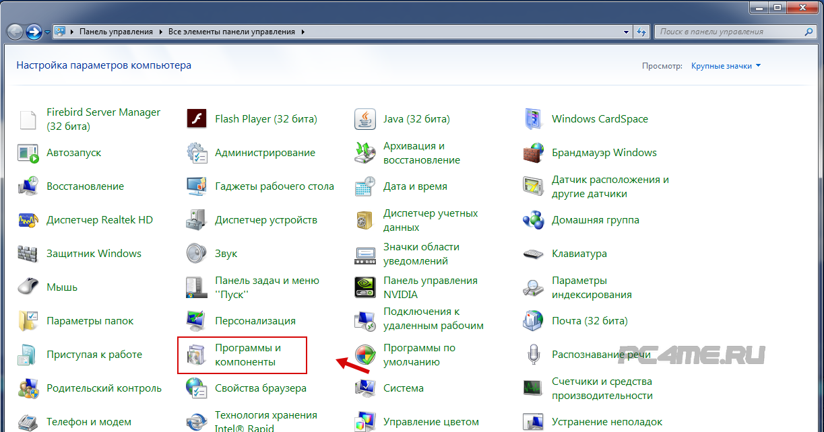
Task: Open the Домашняя группа icon
Action: point(533,220)
